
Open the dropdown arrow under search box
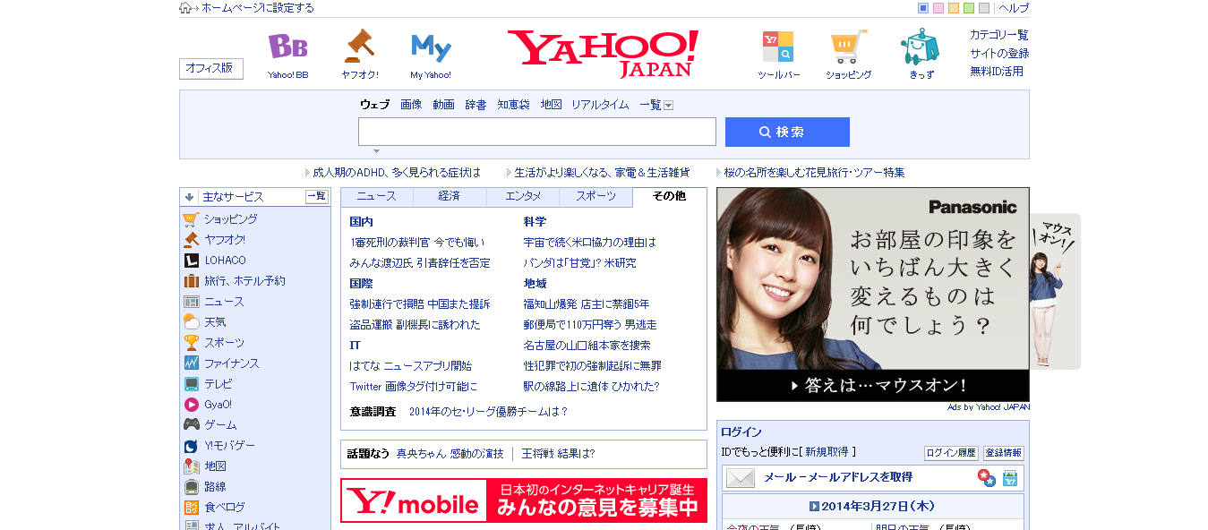[x=376, y=151]
